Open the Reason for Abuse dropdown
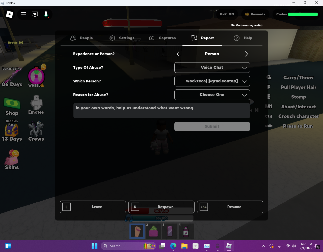The image size is (323, 252). (212, 95)
